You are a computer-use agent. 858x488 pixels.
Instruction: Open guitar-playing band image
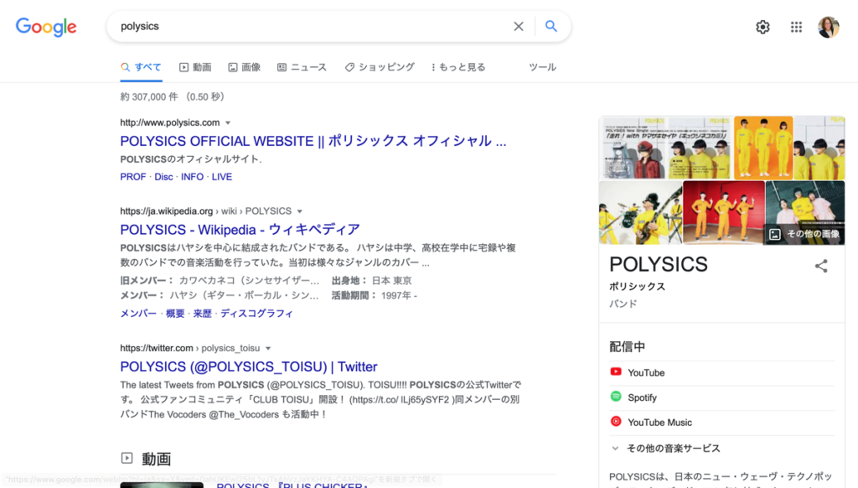[641, 212]
